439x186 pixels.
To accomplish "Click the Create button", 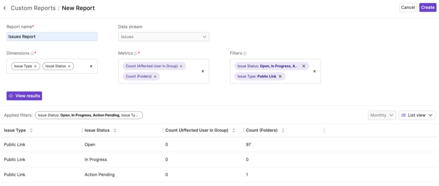I will pyautogui.click(x=428, y=7).
